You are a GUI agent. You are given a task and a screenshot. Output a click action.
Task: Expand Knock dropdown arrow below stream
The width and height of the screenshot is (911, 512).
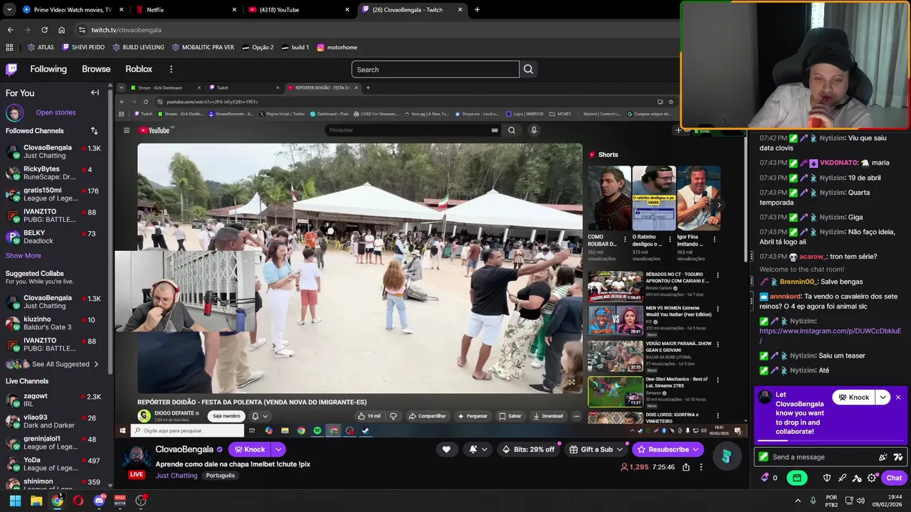coord(278,449)
